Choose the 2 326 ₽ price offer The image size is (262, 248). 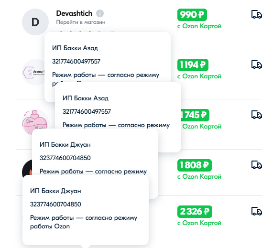195,212
